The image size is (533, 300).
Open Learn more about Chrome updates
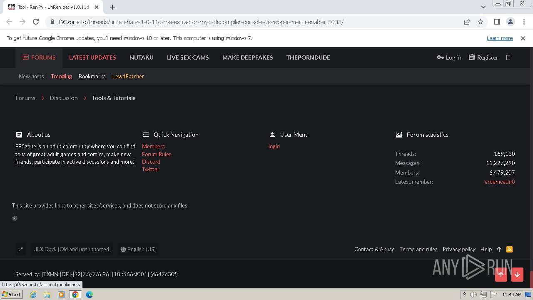point(500,38)
